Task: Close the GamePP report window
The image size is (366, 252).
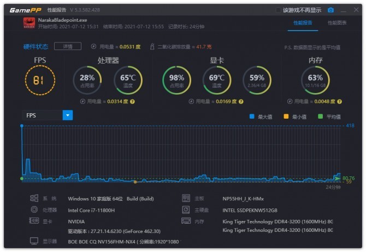Action: click(356, 10)
